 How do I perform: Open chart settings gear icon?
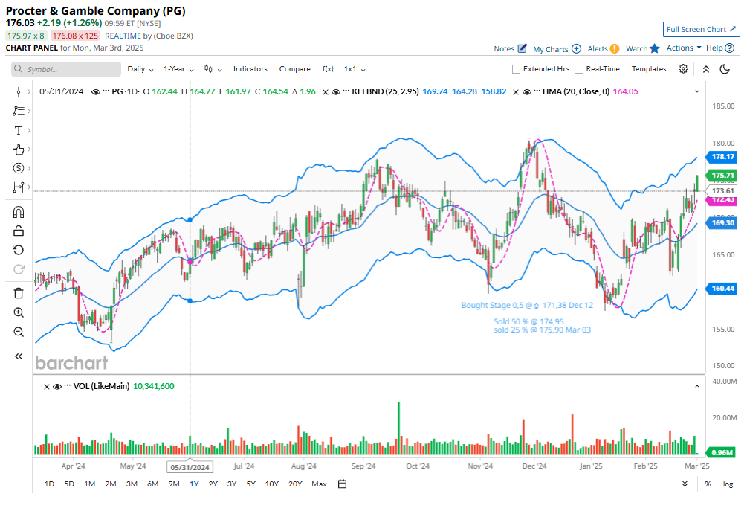pyautogui.click(x=683, y=69)
